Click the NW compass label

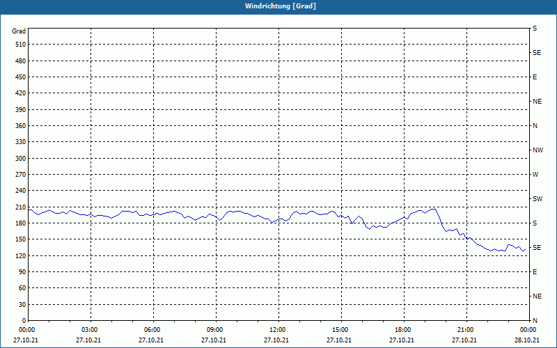[538, 150]
